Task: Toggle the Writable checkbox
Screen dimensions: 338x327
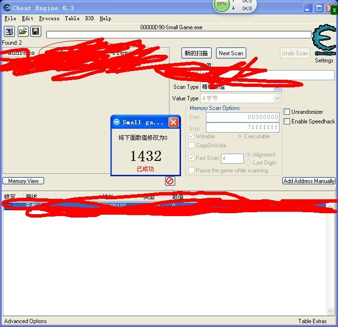Action: [191, 136]
